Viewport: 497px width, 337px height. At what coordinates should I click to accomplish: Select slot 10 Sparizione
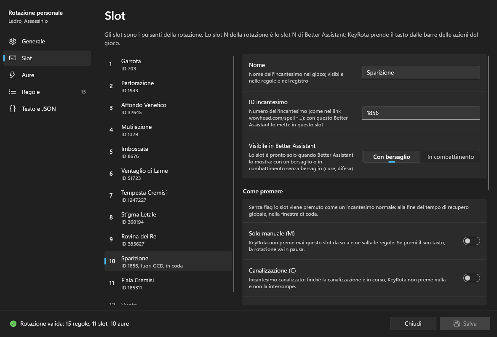click(168, 261)
